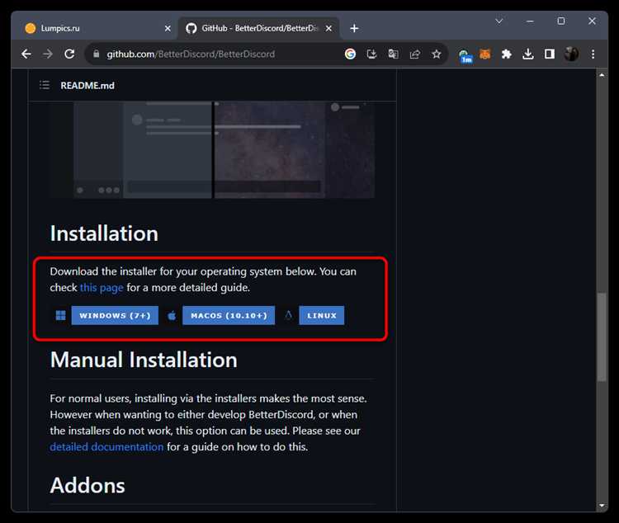This screenshot has width=619, height=523.
Task: Open the timer extension with 1m badge
Action: point(465,55)
